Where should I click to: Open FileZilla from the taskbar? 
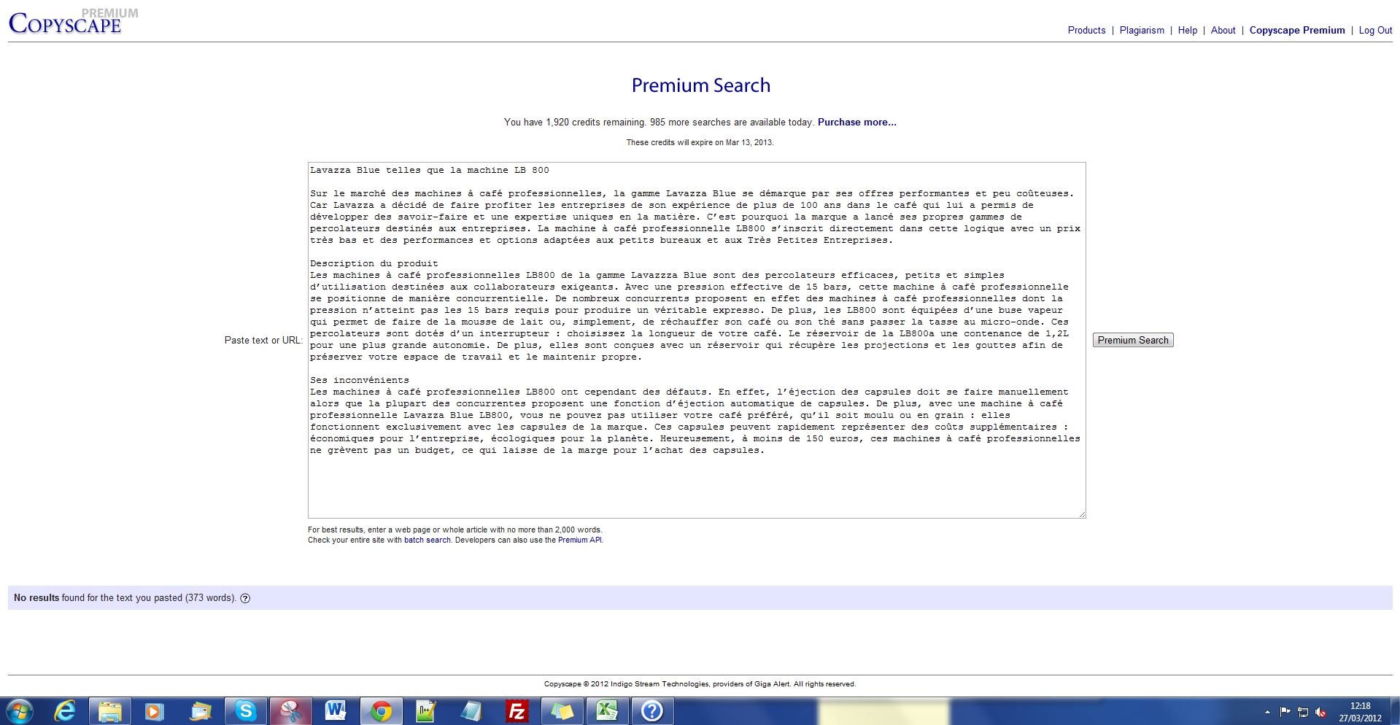coord(517,710)
